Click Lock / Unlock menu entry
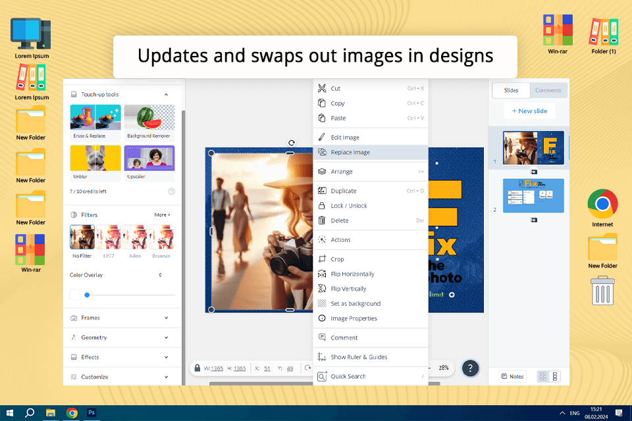This screenshot has width=632, height=421. tap(371, 206)
